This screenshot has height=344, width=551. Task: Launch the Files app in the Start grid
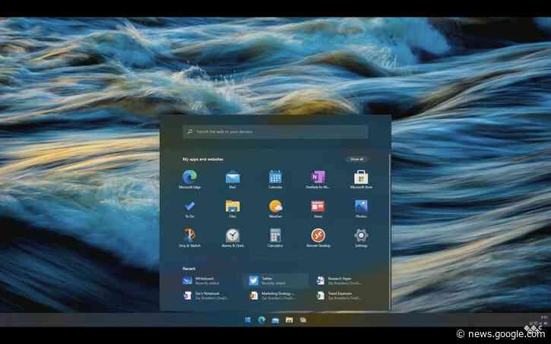point(233,209)
